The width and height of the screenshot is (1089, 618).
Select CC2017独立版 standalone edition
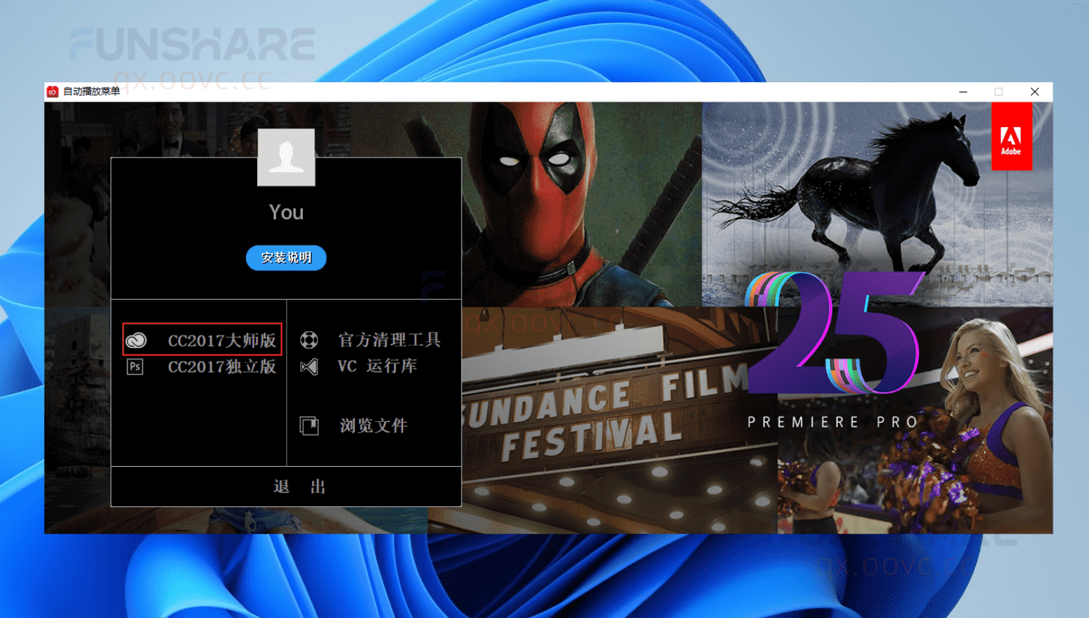coord(221,367)
